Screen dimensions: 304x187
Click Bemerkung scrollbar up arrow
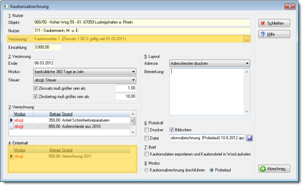tap(247, 72)
